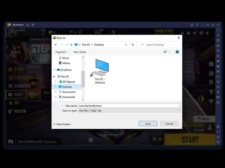The height and width of the screenshot is (168, 225).
Task: Click the Search Desktop box
Action: (x=159, y=45)
